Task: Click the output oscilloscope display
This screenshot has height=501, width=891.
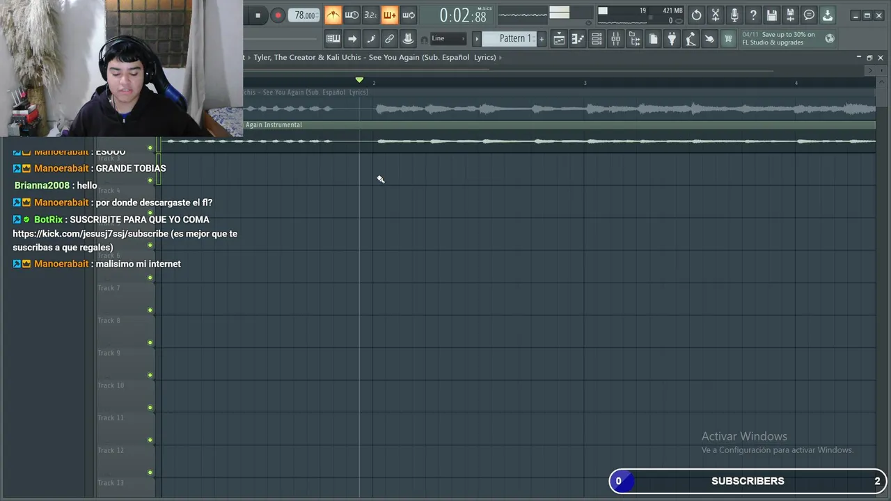Action: pos(523,15)
